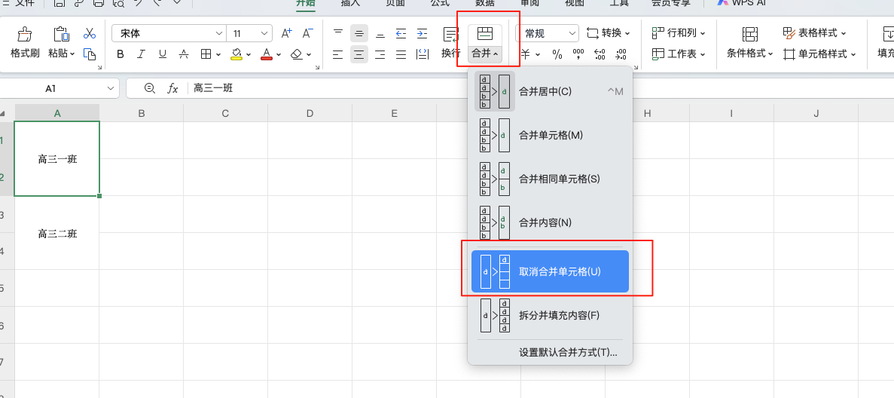Click the merged cell containing 高三二班

pos(57,234)
